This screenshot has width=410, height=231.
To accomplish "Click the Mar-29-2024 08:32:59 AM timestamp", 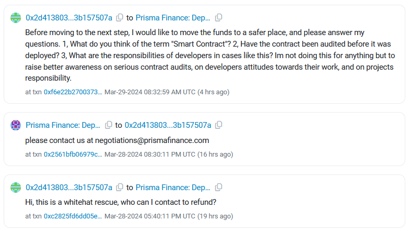I will pyautogui.click(x=150, y=92).
